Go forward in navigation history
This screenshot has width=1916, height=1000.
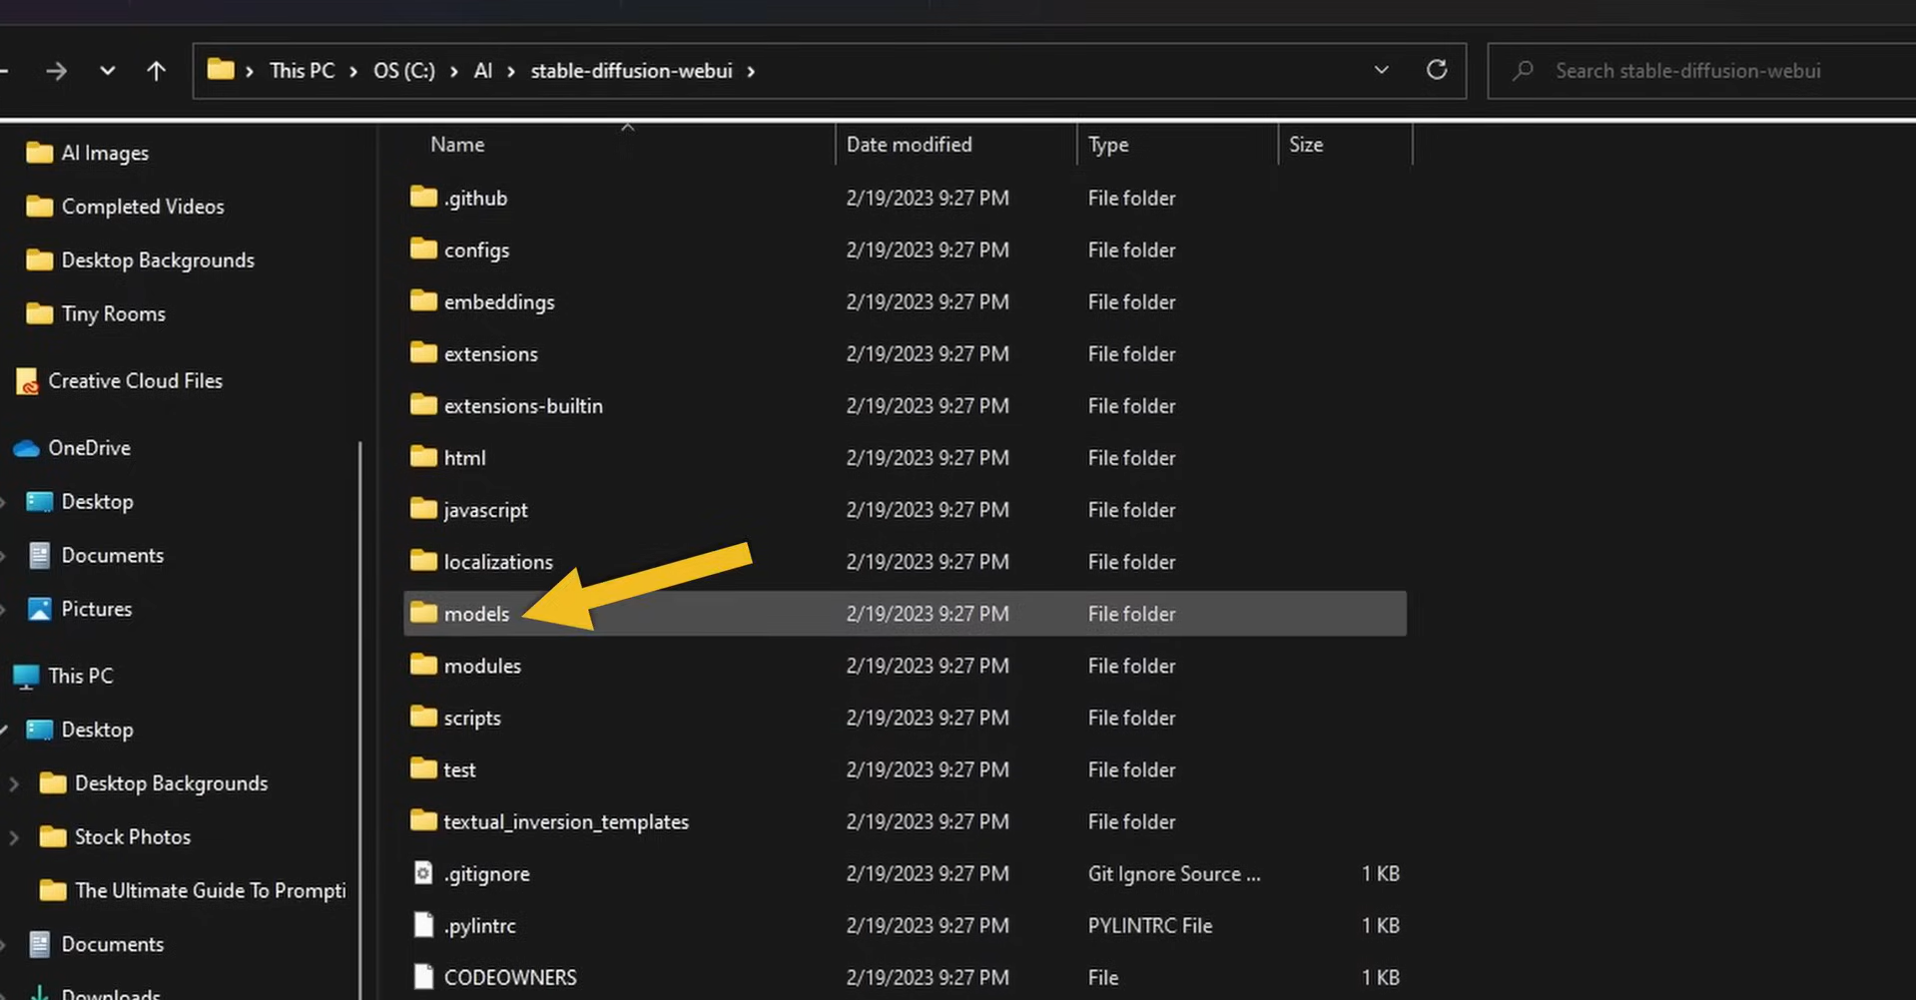click(57, 70)
